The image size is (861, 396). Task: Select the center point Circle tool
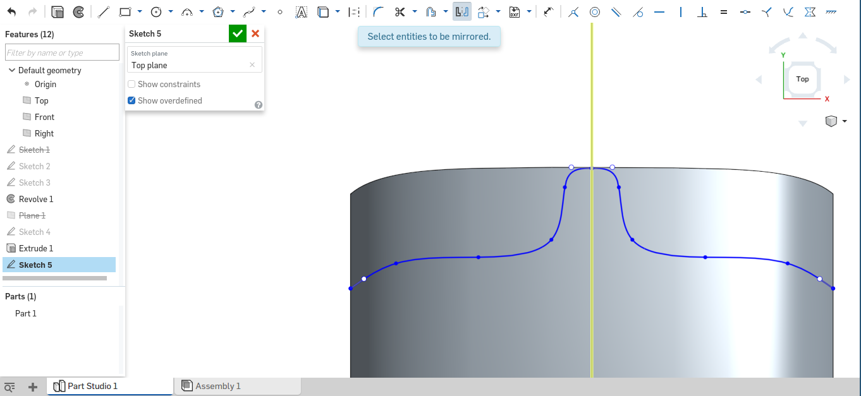tap(156, 11)
